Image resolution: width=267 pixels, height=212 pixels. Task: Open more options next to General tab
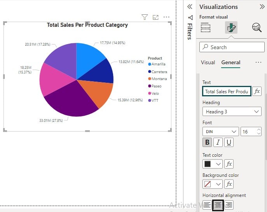coord(258,62)
